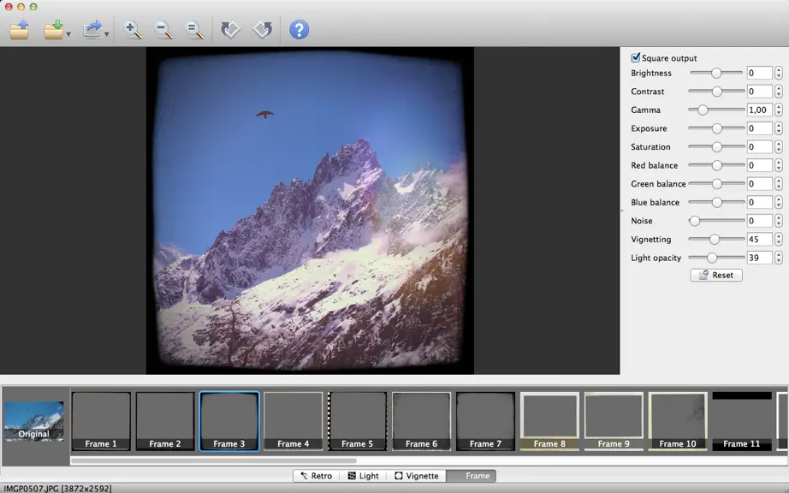Screen dimensions: 789x493
Task: Reset zoom with magnifier equals icon
Action: tap(193, 30)
